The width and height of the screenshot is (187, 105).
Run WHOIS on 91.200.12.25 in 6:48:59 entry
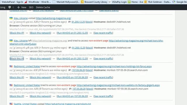tap(72, 59)
